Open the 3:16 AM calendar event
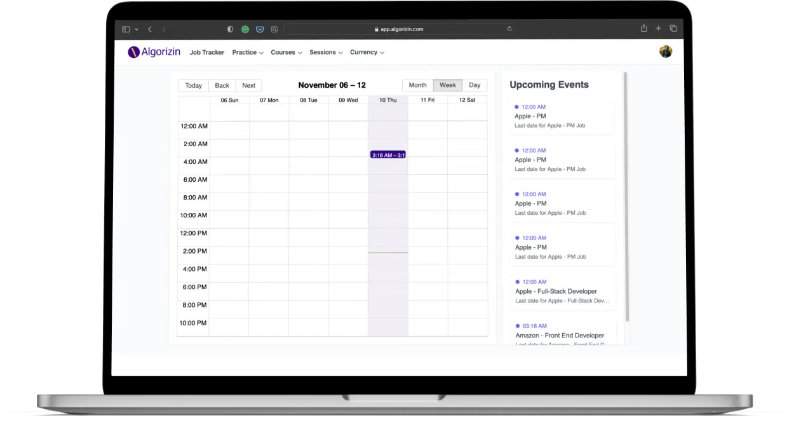This screenshot has height=422, width=787. pyautogui.click(x=388, y=155)
